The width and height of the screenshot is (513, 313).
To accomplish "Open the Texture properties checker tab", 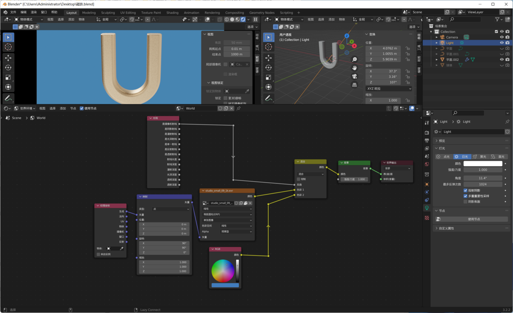I will click(427, 218).
